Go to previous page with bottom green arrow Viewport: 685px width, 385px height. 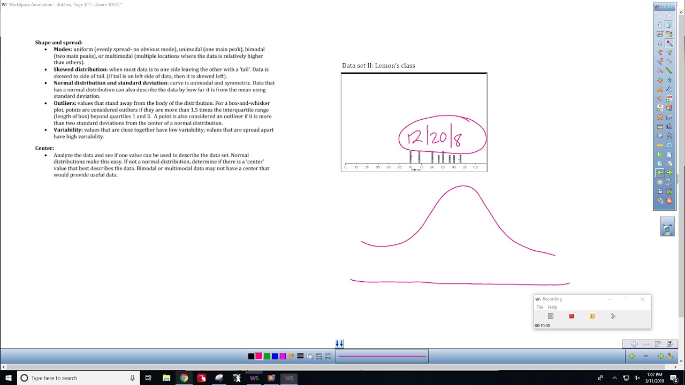pos(632,356)
